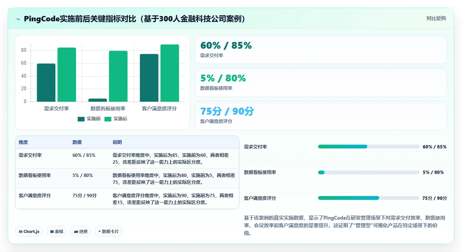Click the 60% / 85% progress value label
The image size is (462, 252).
[435, 147]
